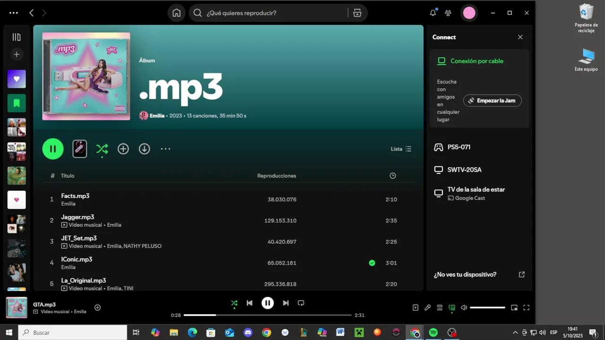
Task: Open Este equipo desktop icon
Action: (586, 59)
